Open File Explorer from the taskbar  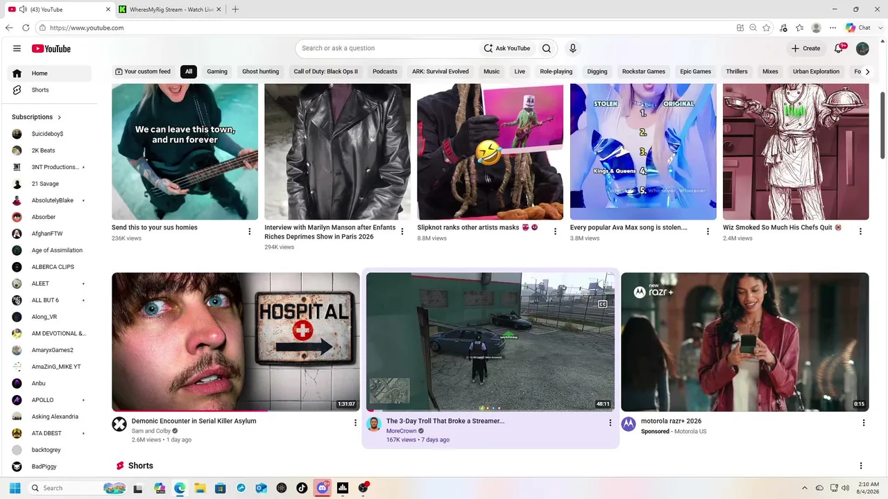(200, 488)
